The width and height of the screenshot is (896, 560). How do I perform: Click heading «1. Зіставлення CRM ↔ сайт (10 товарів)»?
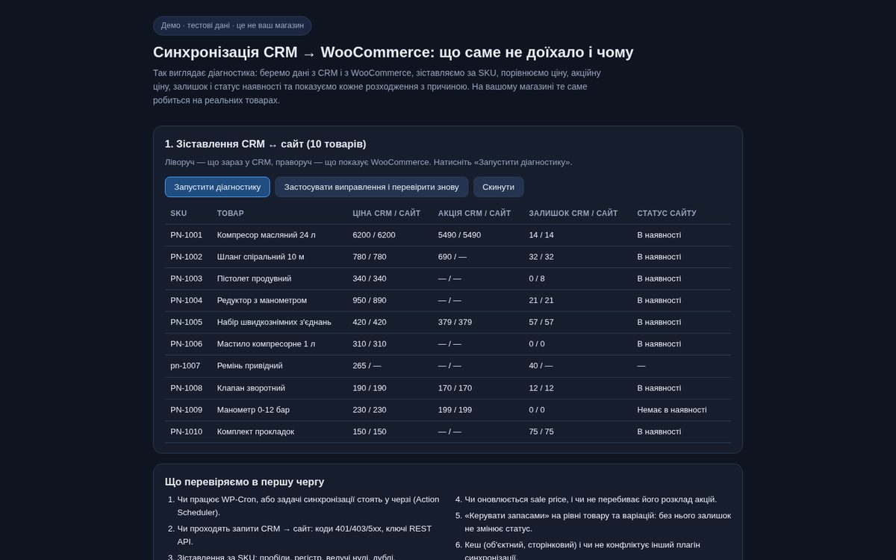pyautogui.click(x=266, y=144)
